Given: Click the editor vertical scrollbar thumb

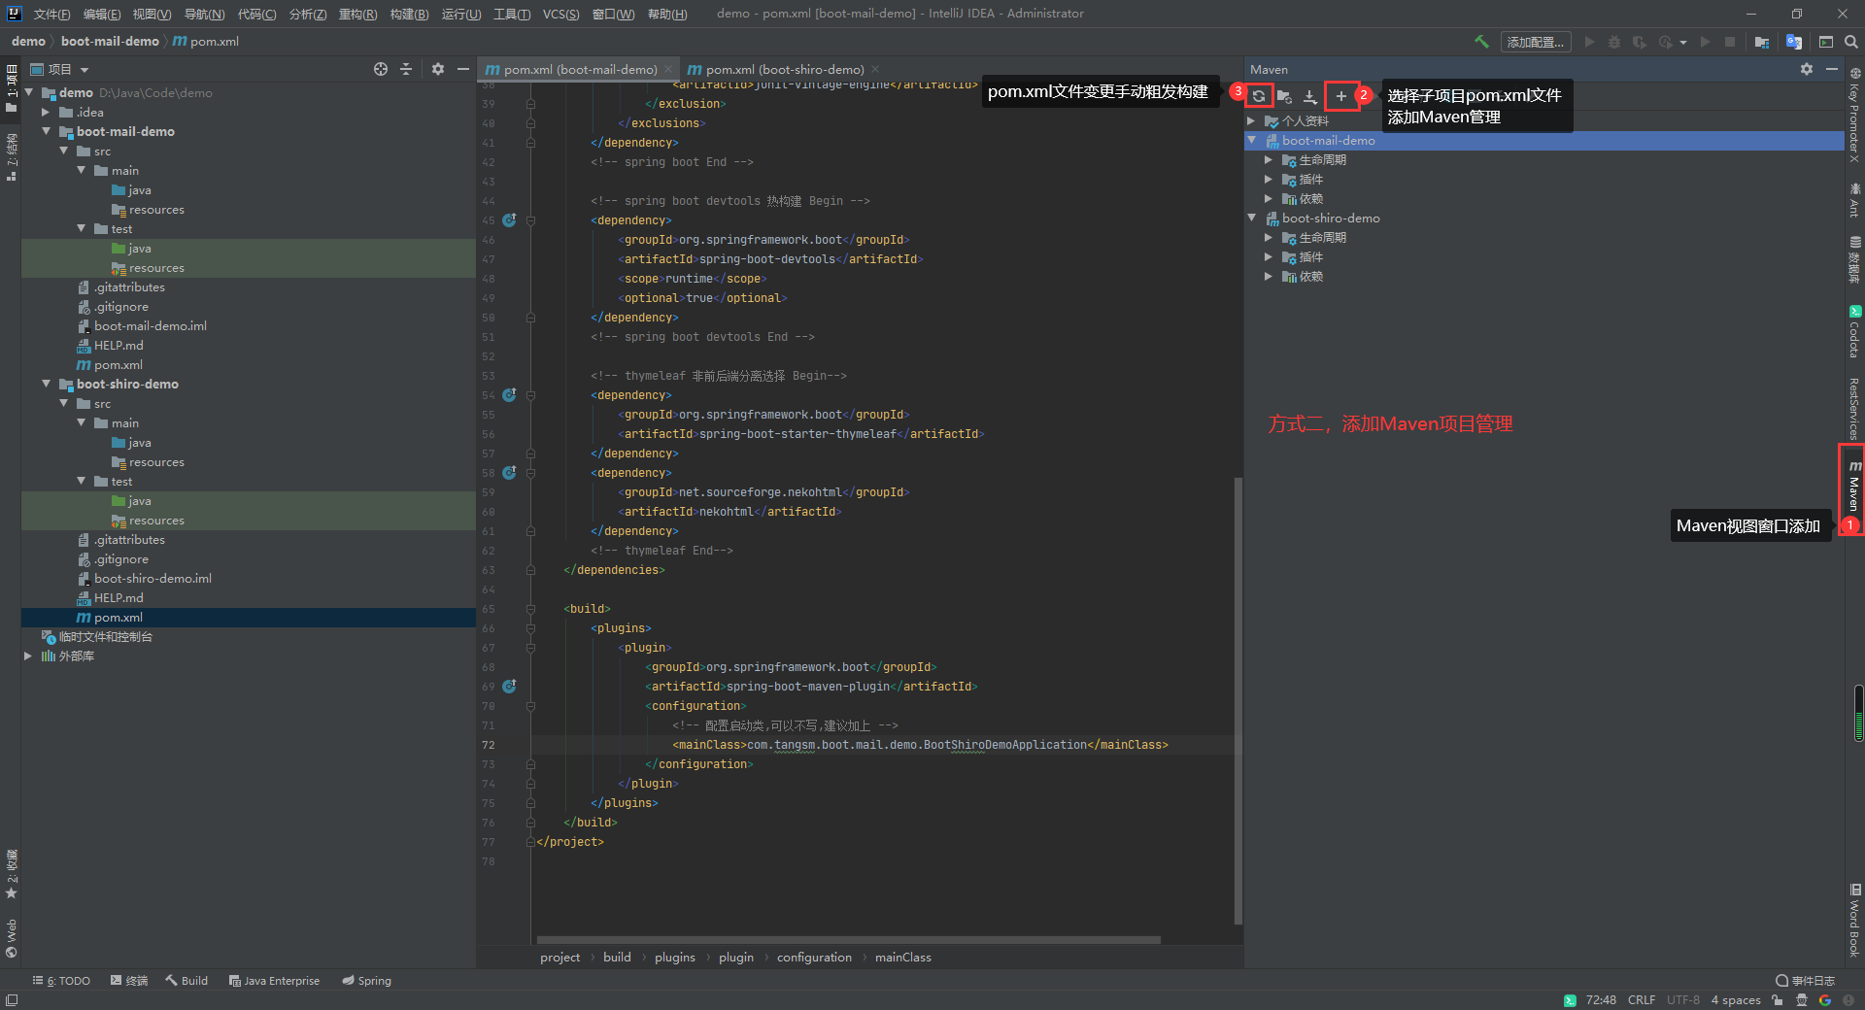Looking at the screenshot, I should point(1238,699).
